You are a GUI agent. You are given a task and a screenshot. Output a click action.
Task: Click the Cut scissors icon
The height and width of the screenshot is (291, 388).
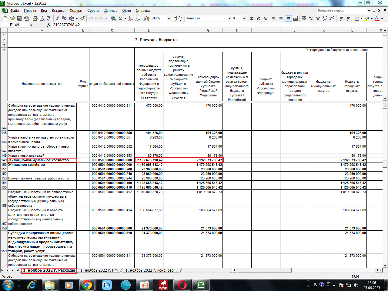pyautogui.click(x=58, y=18)
